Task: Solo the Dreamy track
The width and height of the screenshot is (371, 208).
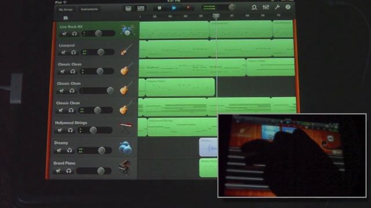Action: (70, 150)
